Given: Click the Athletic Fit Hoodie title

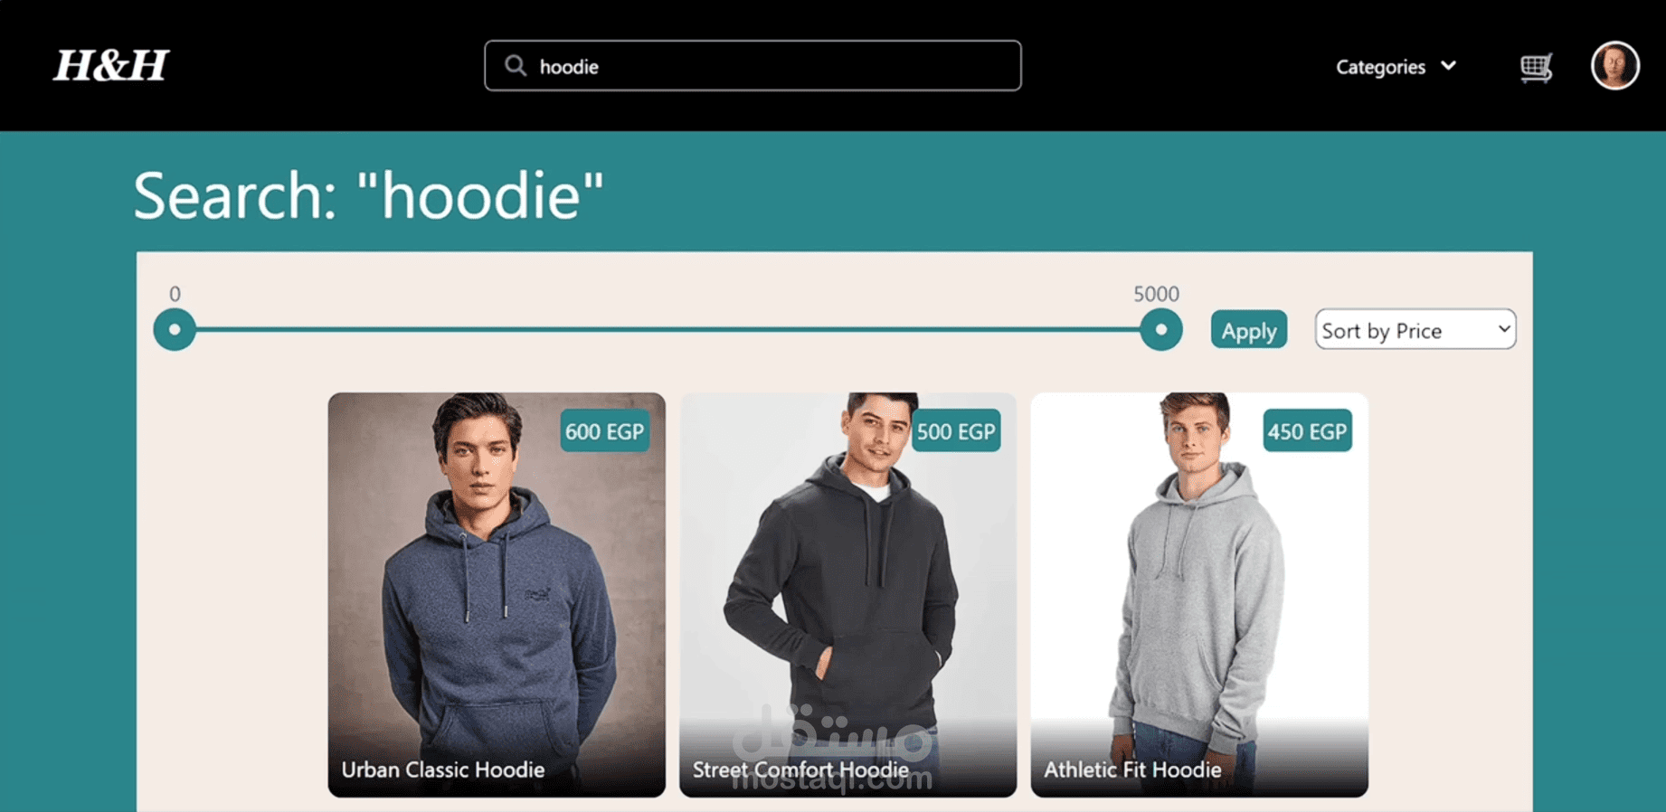Looking at the screenshot, I should 1132,770.
